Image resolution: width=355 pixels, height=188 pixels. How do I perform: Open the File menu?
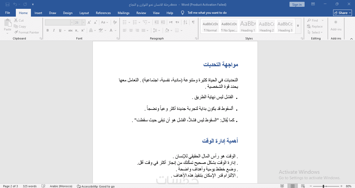coord(8,13)
